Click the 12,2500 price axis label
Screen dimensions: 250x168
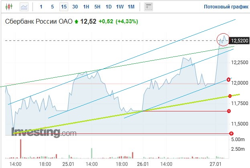(x=240, y=63)
